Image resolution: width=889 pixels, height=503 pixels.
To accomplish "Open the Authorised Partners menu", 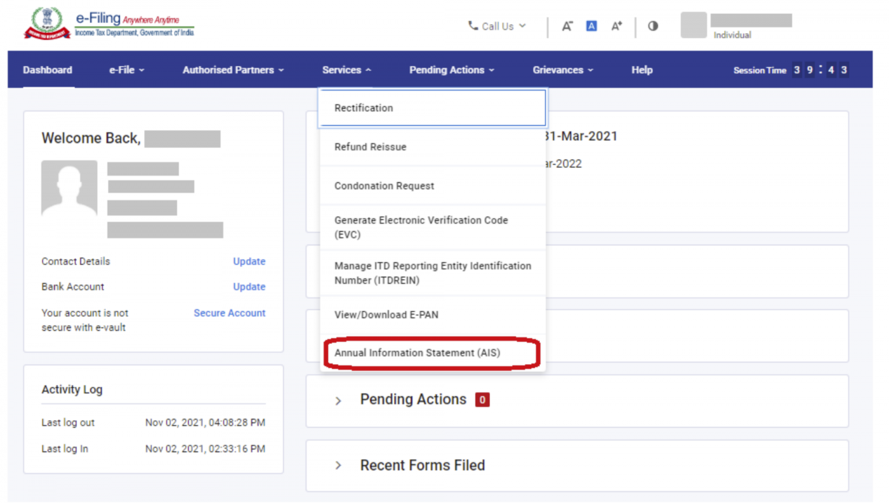I will 233,70.
